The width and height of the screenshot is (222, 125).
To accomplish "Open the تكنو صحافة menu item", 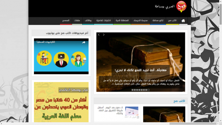I will point(158,20).
